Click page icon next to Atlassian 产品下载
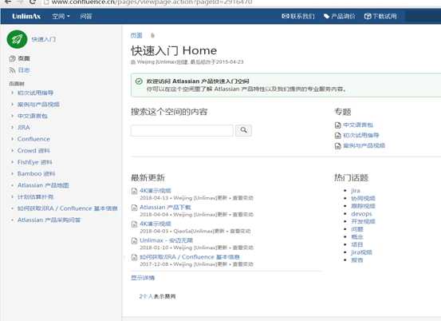Image resolution: width=441 pixels, height=321 pixels. pyautogui.click(x=135, y=208)
